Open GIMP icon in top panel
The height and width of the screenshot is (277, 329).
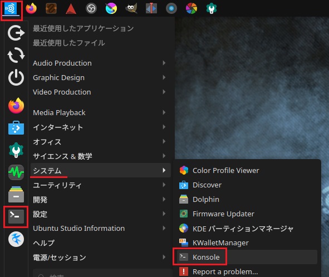(131, 8)
